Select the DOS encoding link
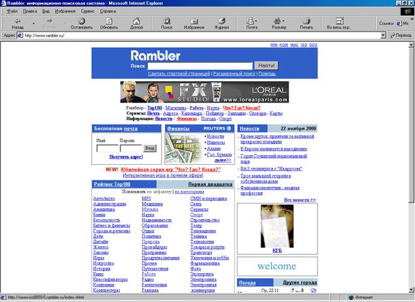The width and height of the screenshot is (415, 302). (x=313, y=45)
